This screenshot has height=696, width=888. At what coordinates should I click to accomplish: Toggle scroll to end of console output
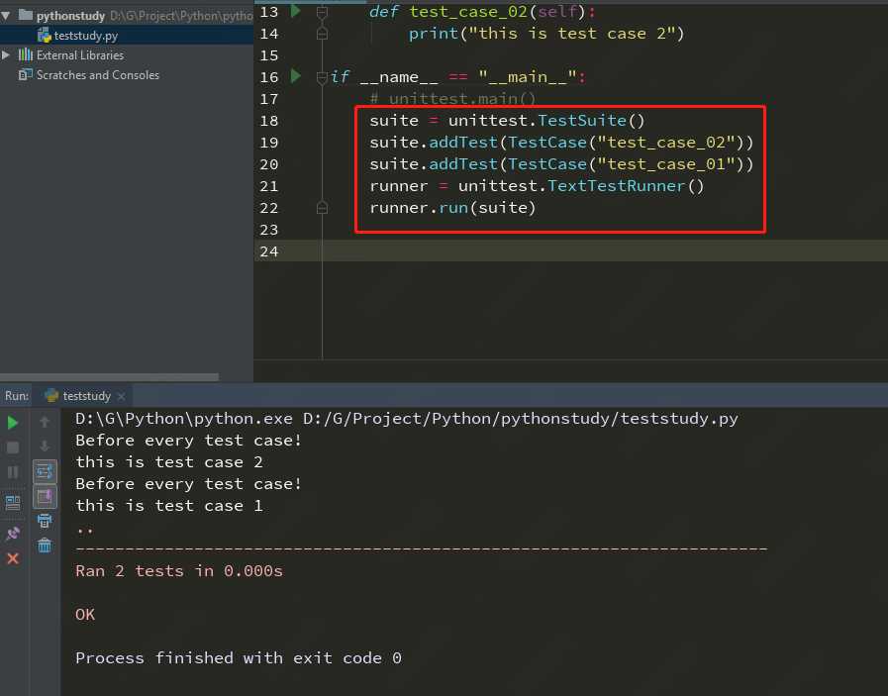coord(45,497)
